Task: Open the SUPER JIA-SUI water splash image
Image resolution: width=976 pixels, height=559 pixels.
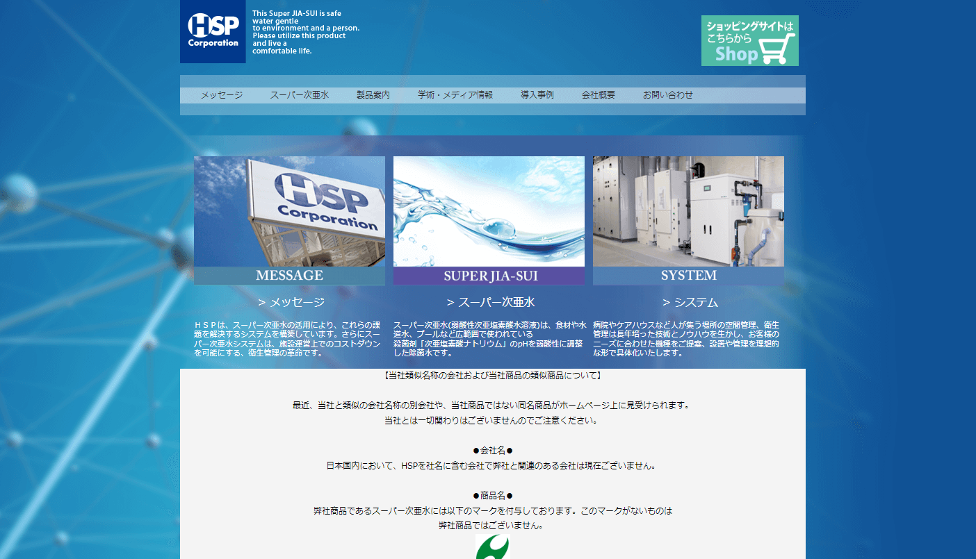Action: pyautogui.click(x=489, y=221)
